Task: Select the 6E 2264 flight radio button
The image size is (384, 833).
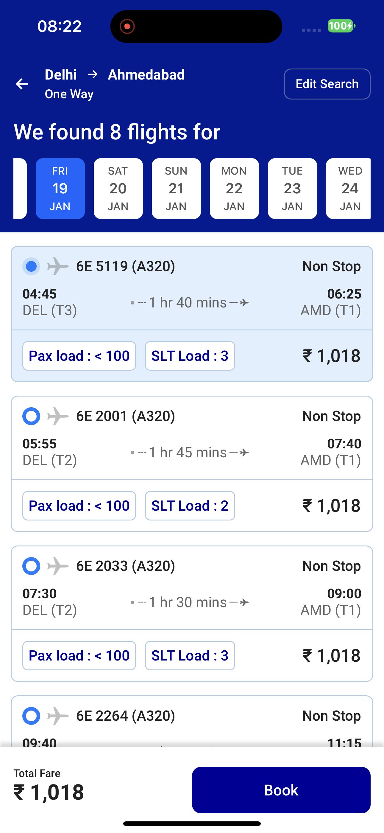Action: point(31,716)
